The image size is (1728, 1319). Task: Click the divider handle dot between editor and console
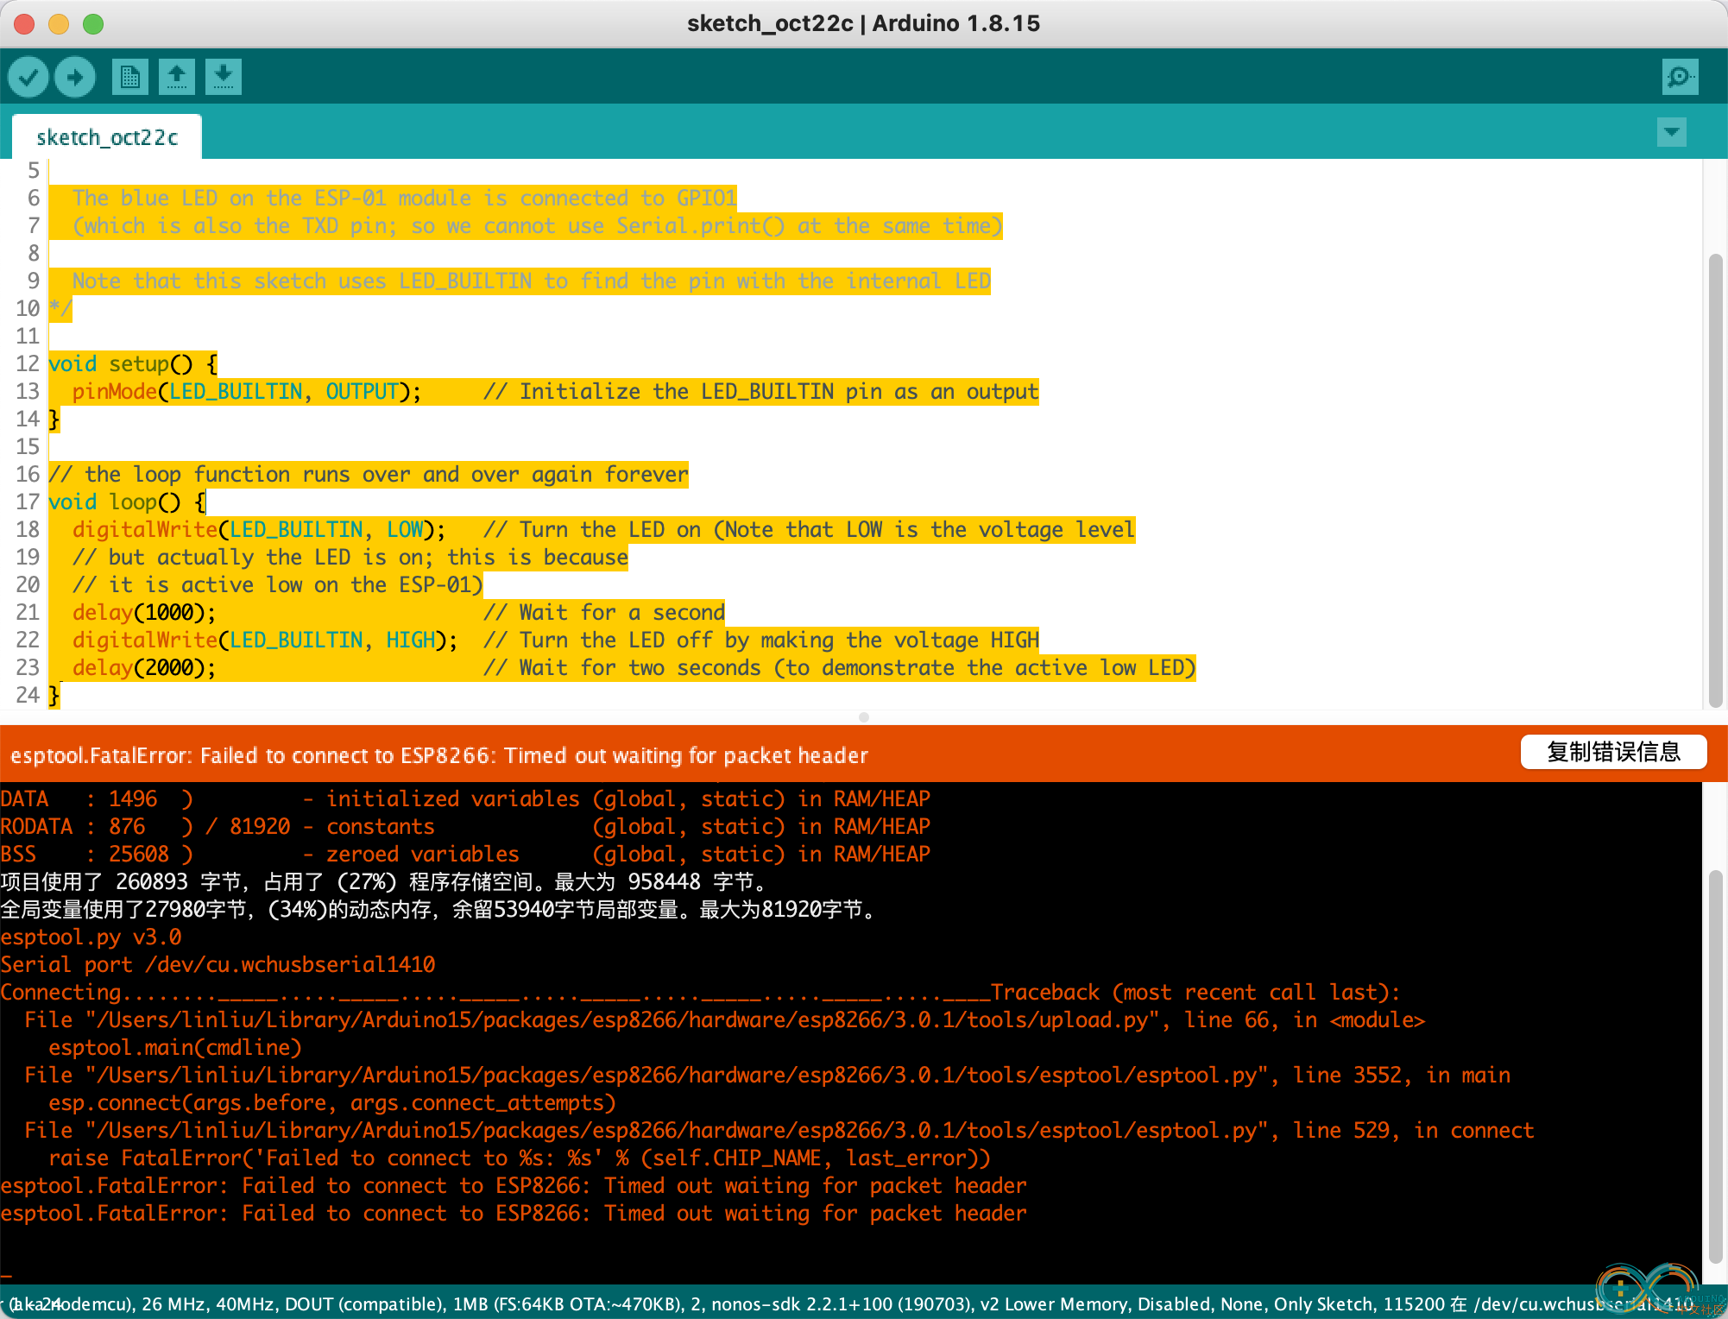864,717
